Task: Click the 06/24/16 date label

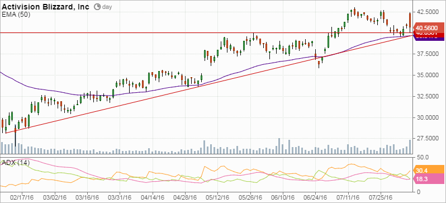Action: click(316, 197)
